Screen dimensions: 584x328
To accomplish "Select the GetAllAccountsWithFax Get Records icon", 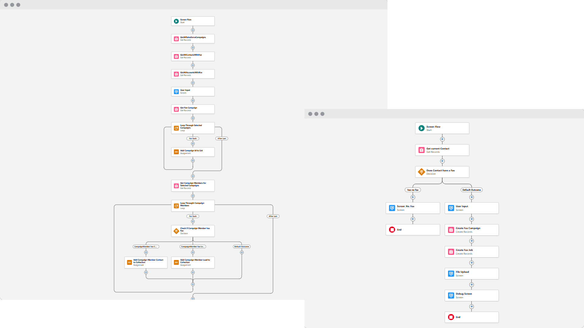I will (176, 74).
